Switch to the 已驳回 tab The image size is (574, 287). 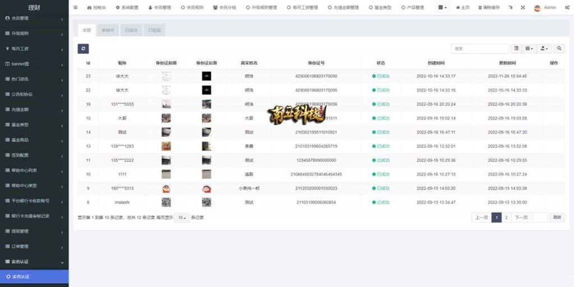point(154,30)
